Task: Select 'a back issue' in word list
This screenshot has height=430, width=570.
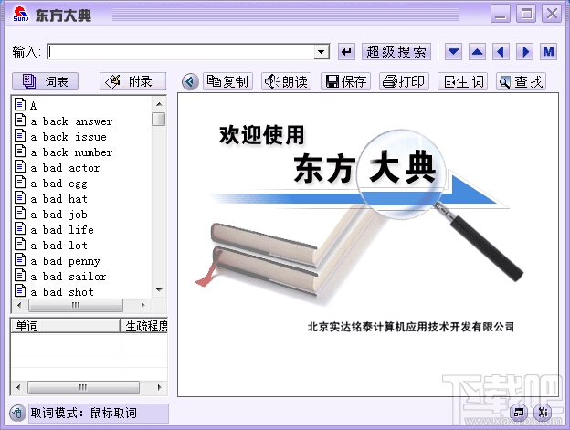Action: point(69,137)
